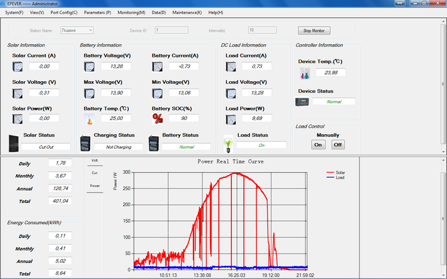
Task: Click the battery icon beside Battery Status
Action: tap(154, 143)
